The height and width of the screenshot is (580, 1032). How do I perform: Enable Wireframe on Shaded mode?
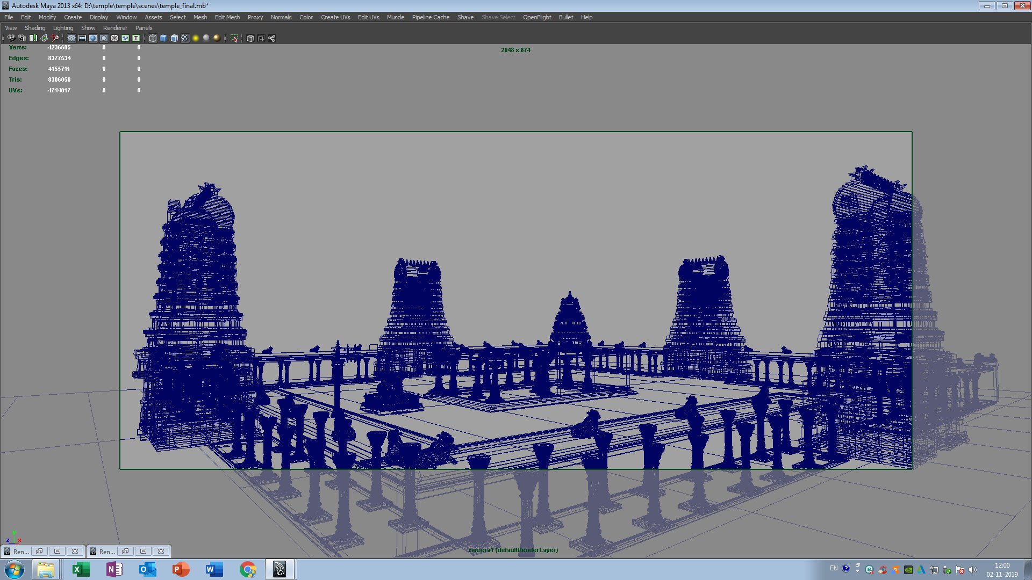pyautogui.click(x=174, y=38)
